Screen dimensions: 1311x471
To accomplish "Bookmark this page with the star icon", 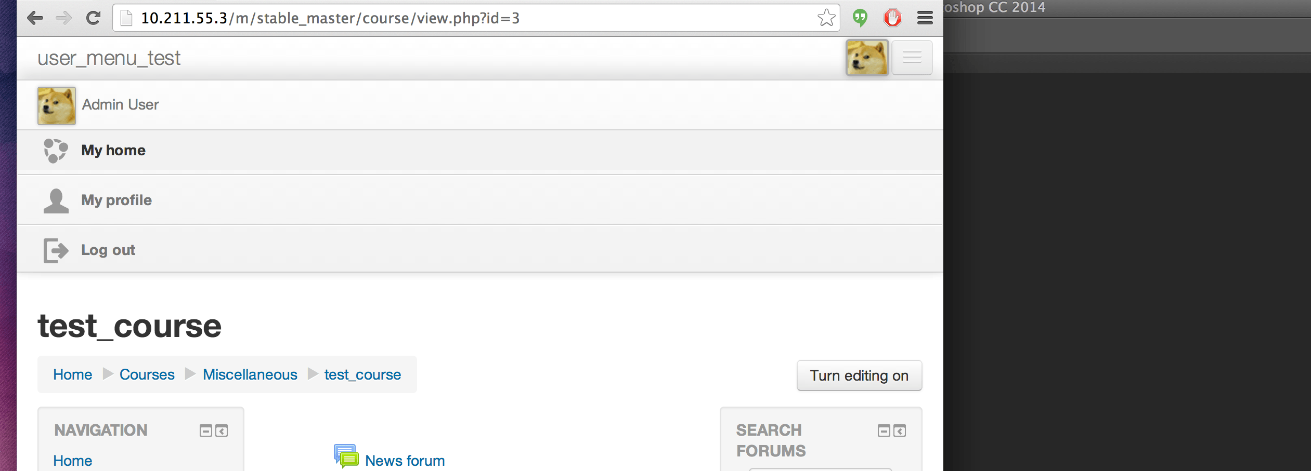I will [826, 18].
